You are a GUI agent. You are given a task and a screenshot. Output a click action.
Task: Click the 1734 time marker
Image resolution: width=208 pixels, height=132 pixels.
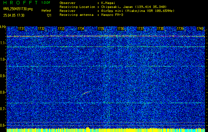pos(81,29)
